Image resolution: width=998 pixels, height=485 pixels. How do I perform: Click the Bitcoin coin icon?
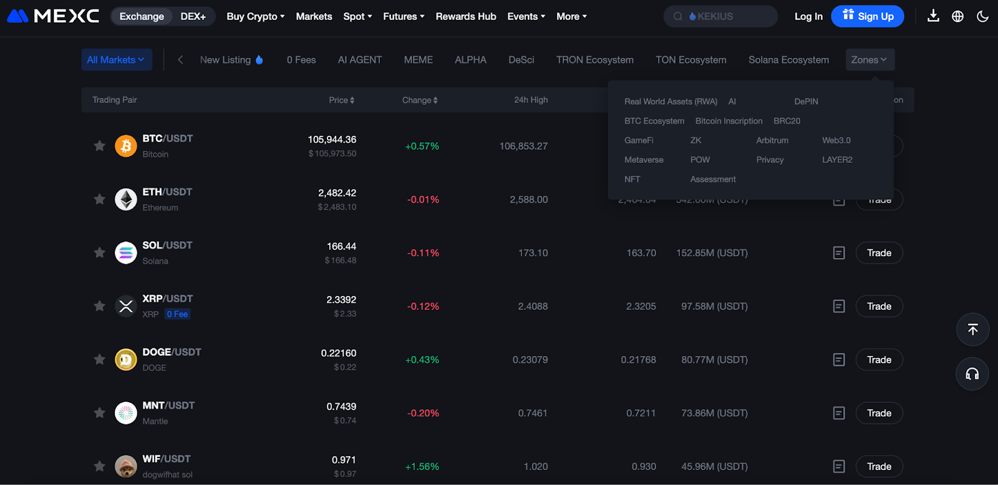tap(126, 146)
